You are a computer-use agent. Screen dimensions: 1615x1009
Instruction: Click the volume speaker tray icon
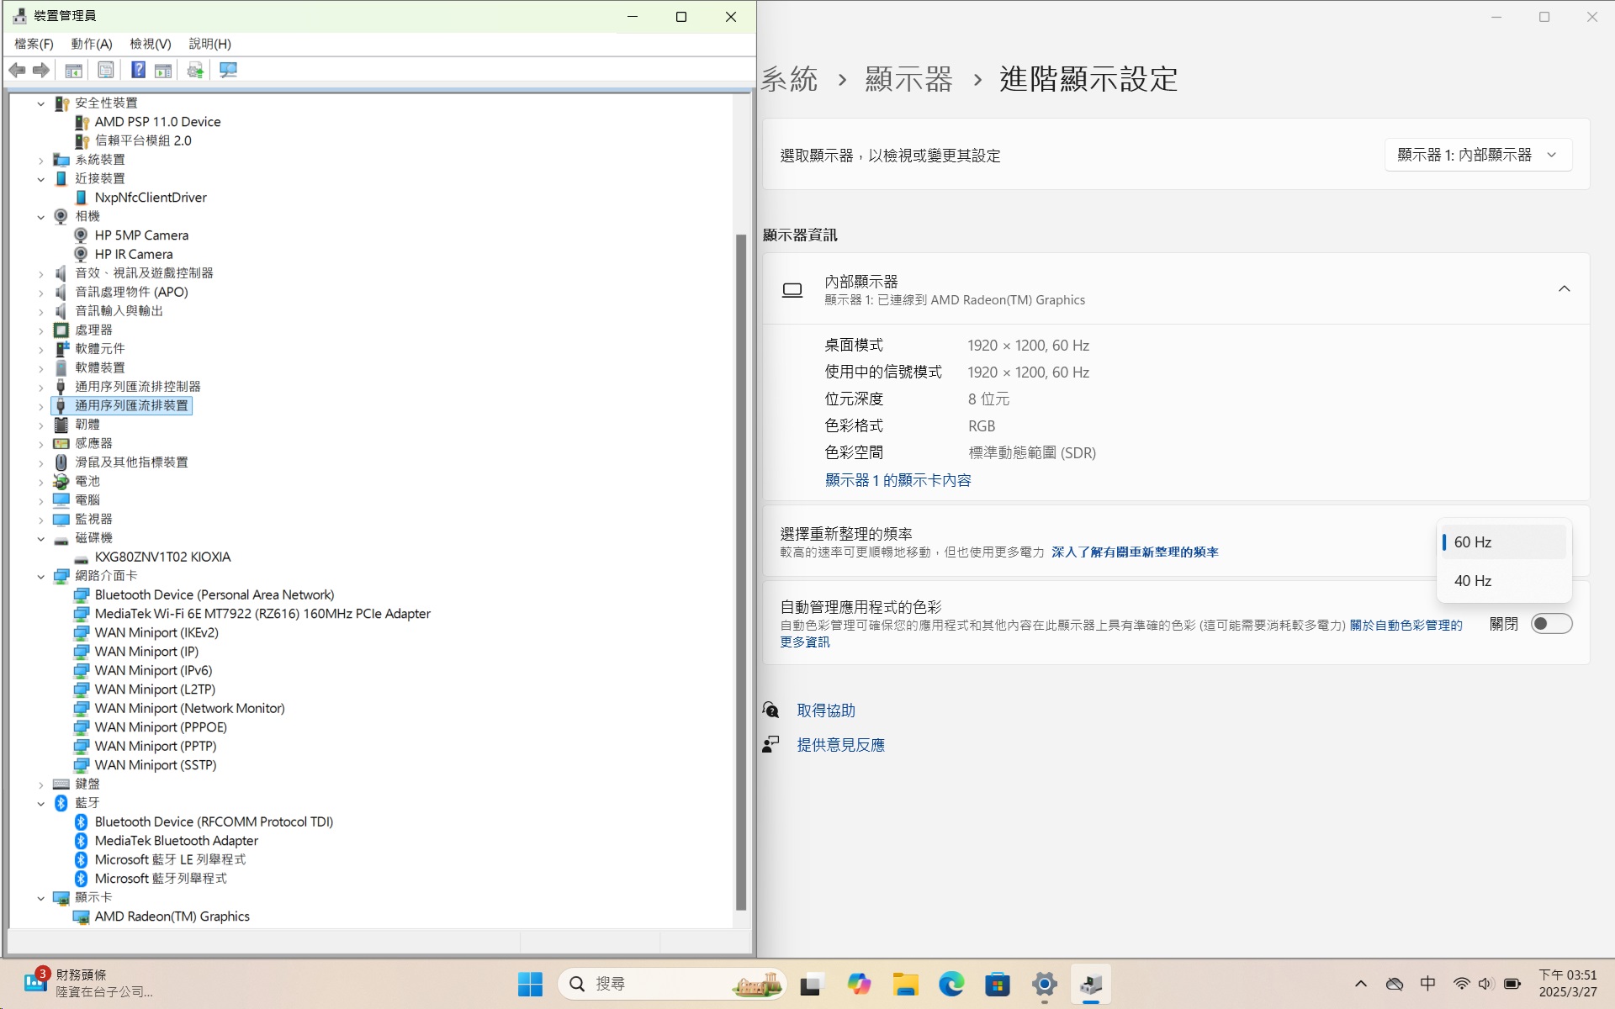(x=1485, y=984)
